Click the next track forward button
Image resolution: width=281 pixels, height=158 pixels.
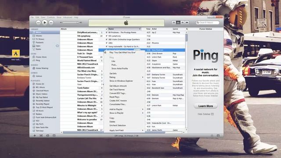[51, 22]
